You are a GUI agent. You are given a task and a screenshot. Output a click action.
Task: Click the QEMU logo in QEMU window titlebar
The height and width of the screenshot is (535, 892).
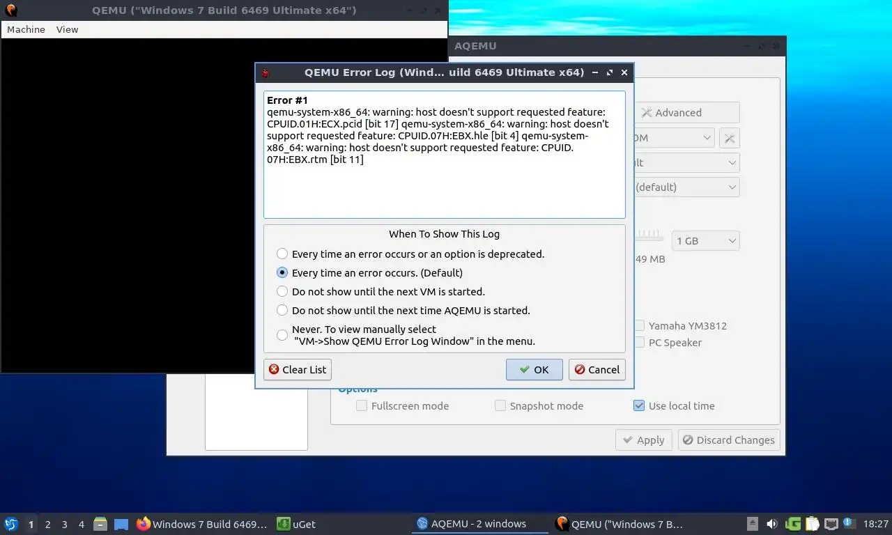click(11, 10)
